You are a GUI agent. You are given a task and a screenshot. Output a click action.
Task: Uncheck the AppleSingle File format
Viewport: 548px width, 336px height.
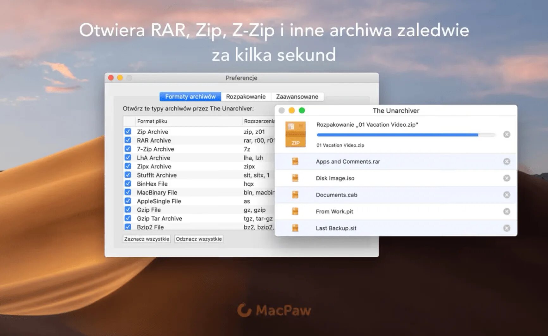(x=128, y=201)
